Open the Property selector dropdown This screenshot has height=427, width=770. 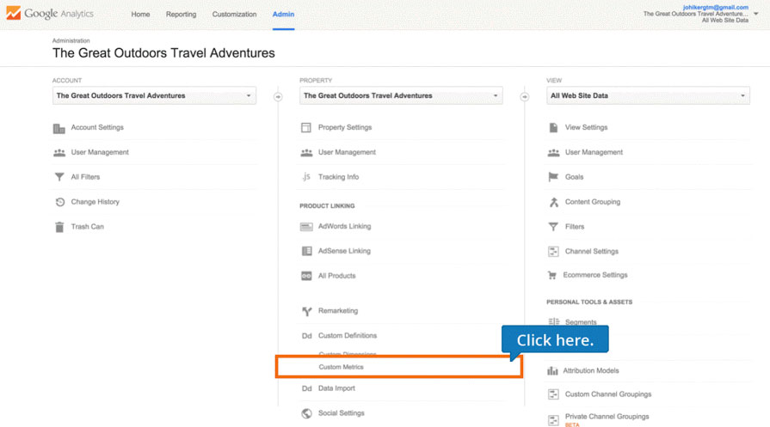click(401, 95)
